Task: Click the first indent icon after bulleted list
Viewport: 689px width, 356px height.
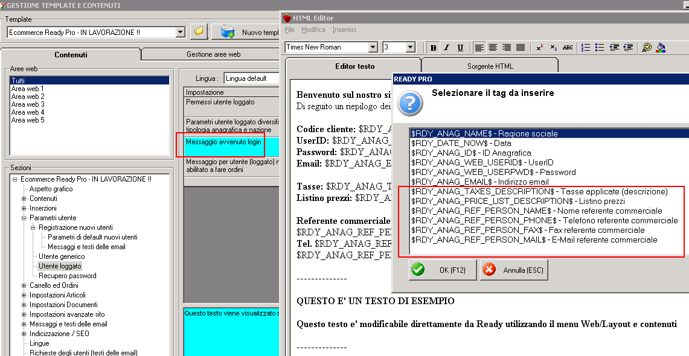Action: coord(614,48)
